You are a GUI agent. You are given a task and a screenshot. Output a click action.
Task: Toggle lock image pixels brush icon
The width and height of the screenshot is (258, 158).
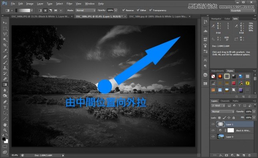224,118
